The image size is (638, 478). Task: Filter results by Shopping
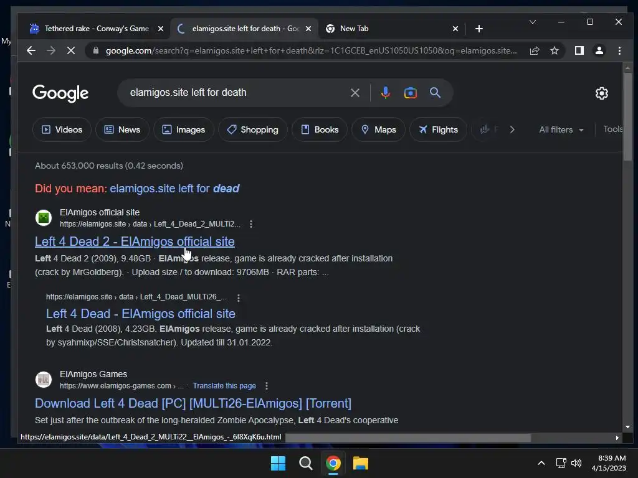[253, 129]
